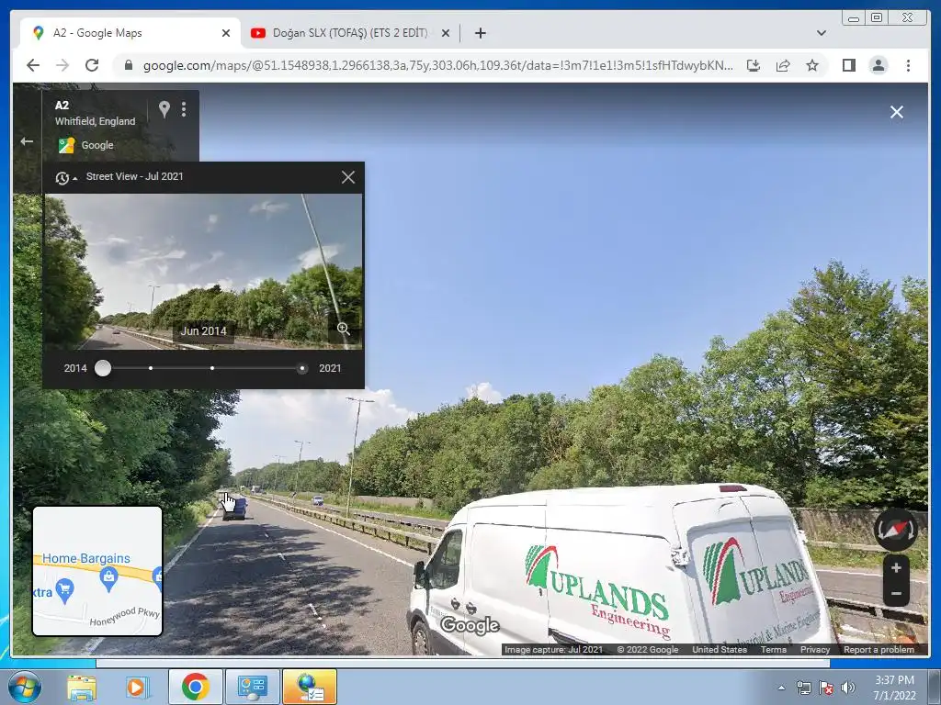Click Report a problem link
The width and height of the screenshot is (941, 705).
pos(879,649)
